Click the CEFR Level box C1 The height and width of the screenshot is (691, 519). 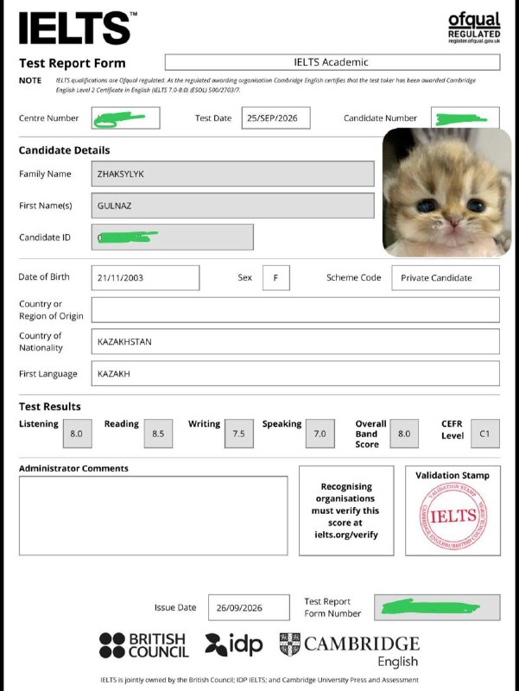point(485,434)
